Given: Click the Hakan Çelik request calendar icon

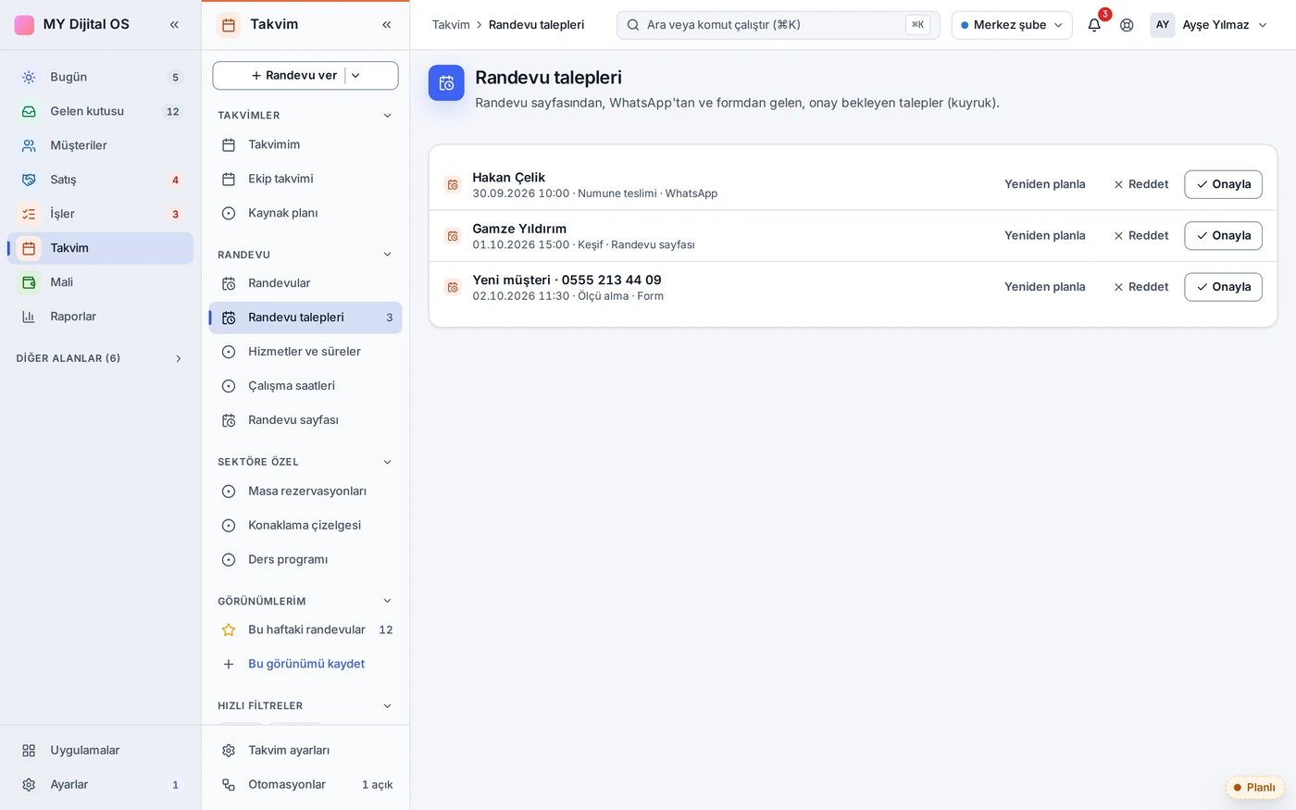Looking at the screenshot, I should pos(453,184).
